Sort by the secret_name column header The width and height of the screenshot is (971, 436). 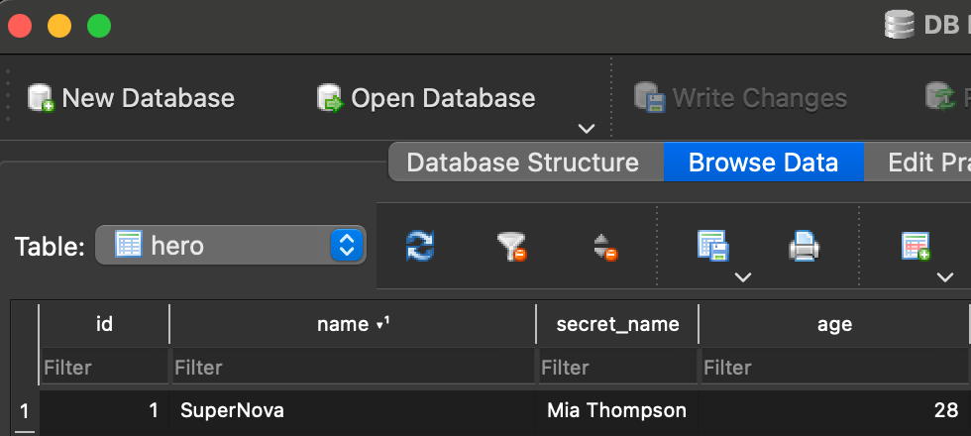point(617,324)
